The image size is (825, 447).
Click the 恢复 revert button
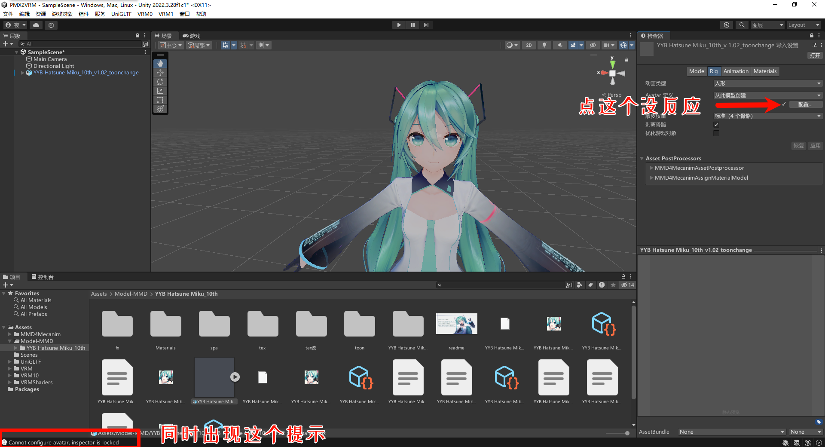click(x=798, y=146)
